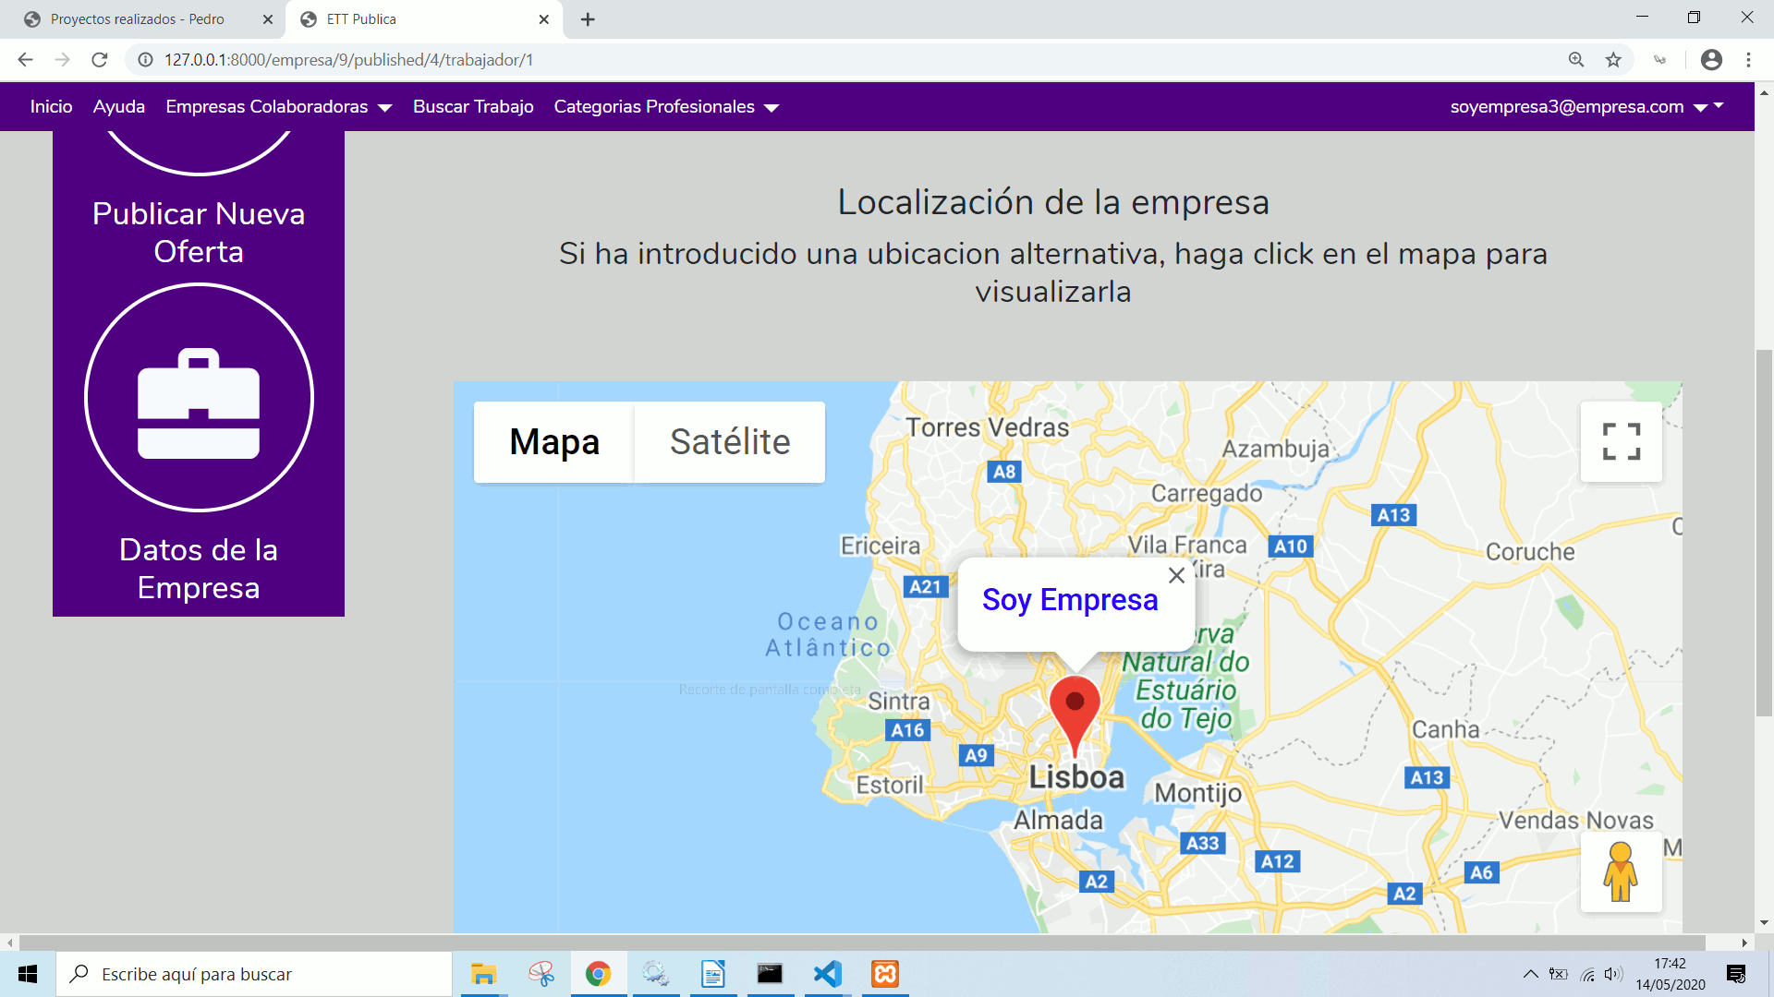This screenshot has width=1774, height=997.
Task: Open Chrome profile avatar
Action: pyautogui.click(x=1711, y=60)
